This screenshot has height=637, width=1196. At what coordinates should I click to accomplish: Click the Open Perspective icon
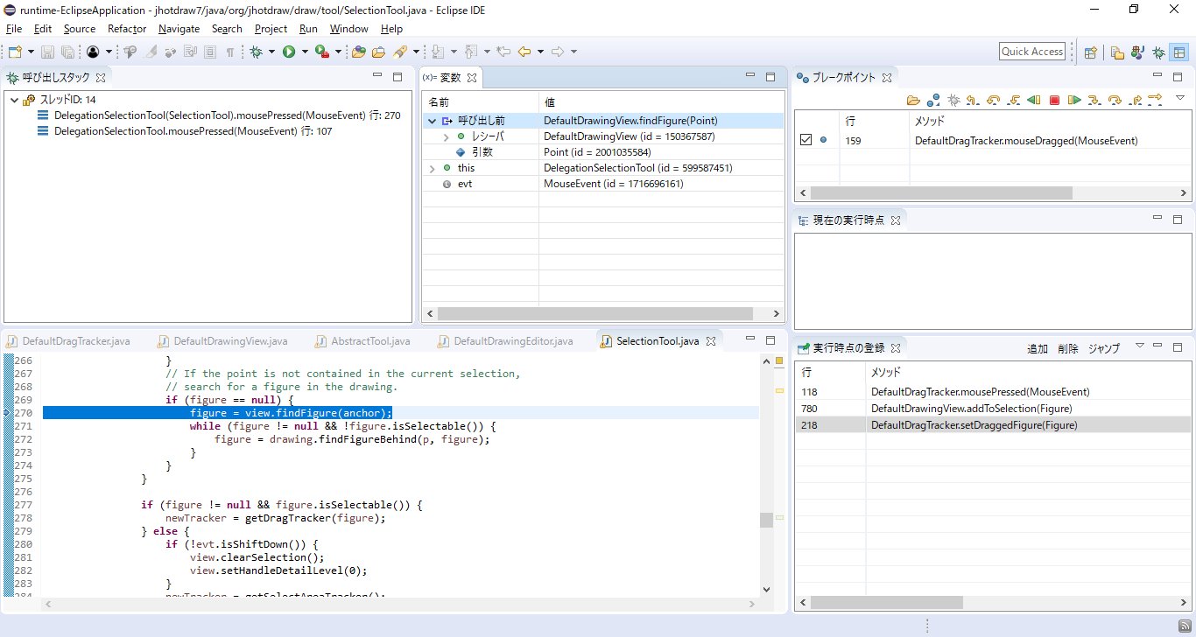click(1091, 52)
